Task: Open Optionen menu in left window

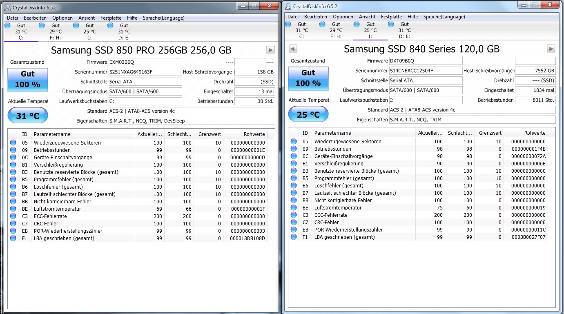Action: pos(62,18)
